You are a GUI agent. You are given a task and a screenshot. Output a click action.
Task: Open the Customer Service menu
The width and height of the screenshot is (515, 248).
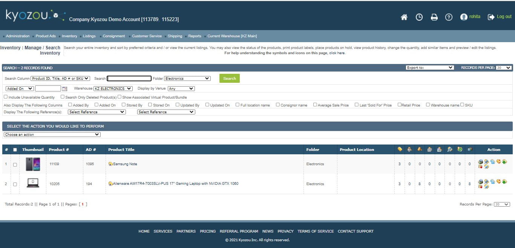coord(147,36)
